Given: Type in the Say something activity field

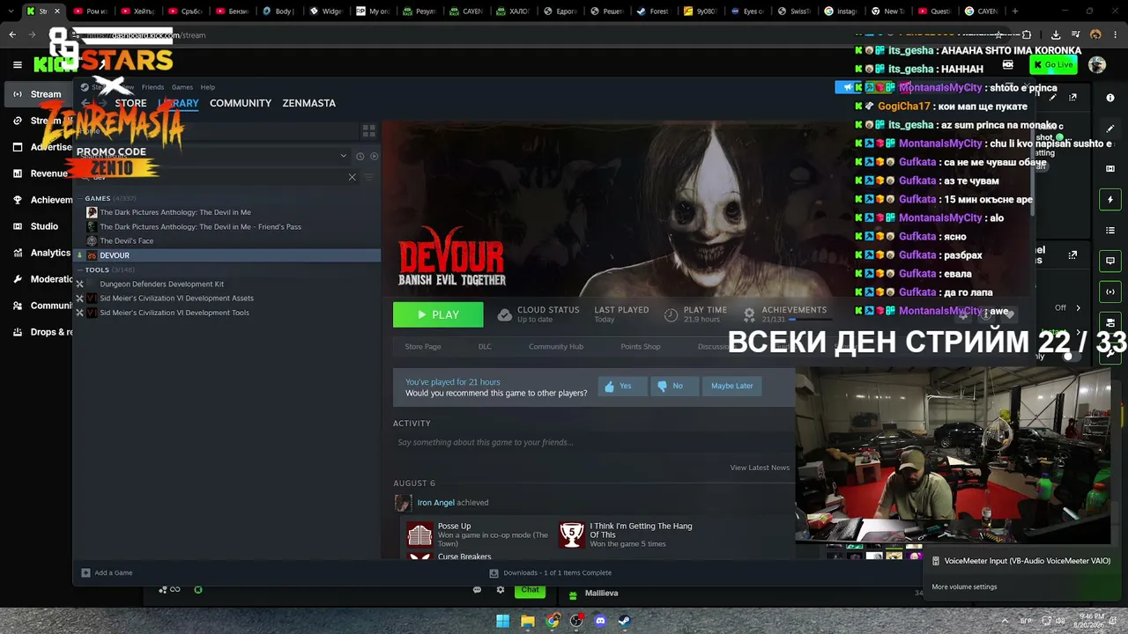Looking at the screenshot, I should click(x=591, y=442).
